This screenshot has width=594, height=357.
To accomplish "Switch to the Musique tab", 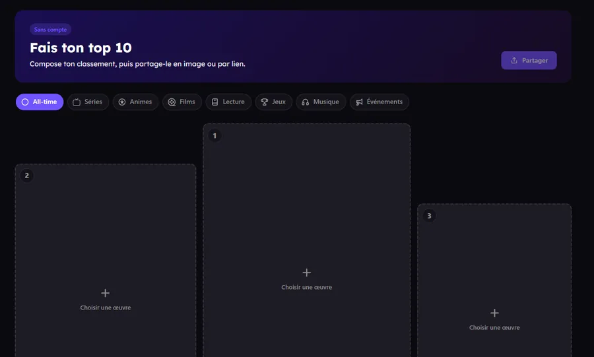I will [x=321, y=102].
